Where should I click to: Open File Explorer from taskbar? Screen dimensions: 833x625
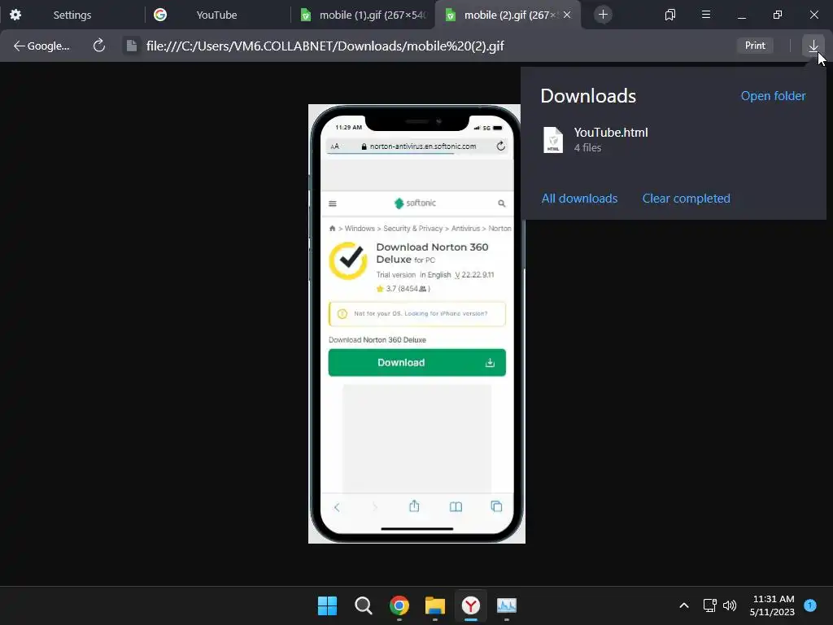(x=434, y=605)
